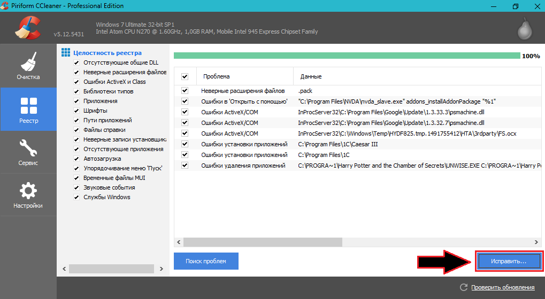Open Сервис wrench icon
This screenshot has height=299, width=545.
(x=28, y=147)
